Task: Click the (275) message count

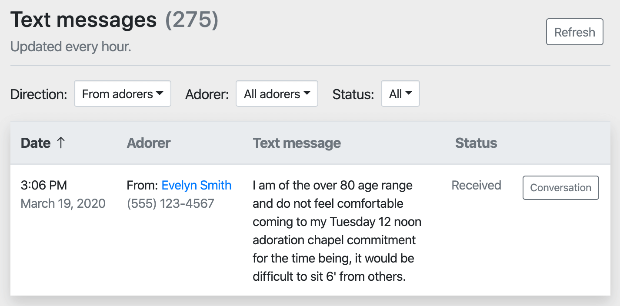Action: 191,20
